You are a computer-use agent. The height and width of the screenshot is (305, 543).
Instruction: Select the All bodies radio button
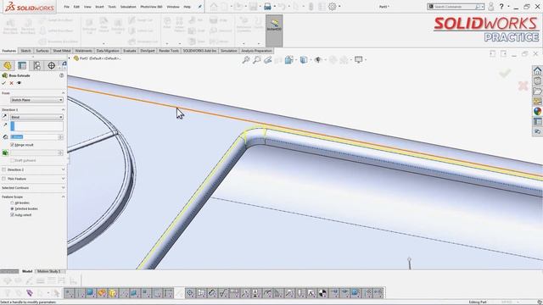pos(13,203)
